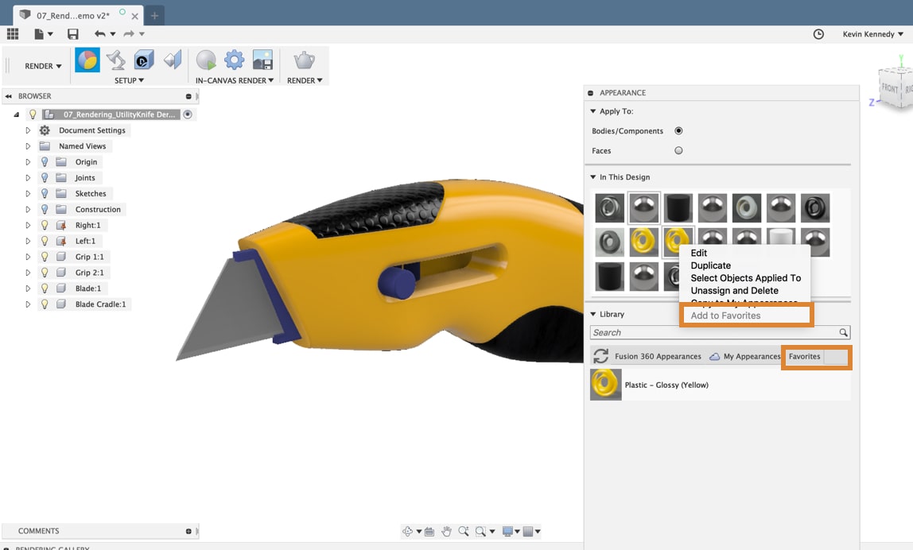Choose Add to Favorites
This screenshot has width=913, height=550.
[x=725, y=316]
